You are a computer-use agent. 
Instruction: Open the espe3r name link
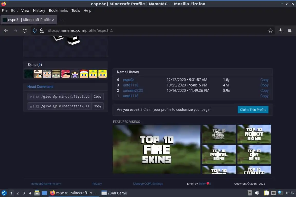(128, 80)
